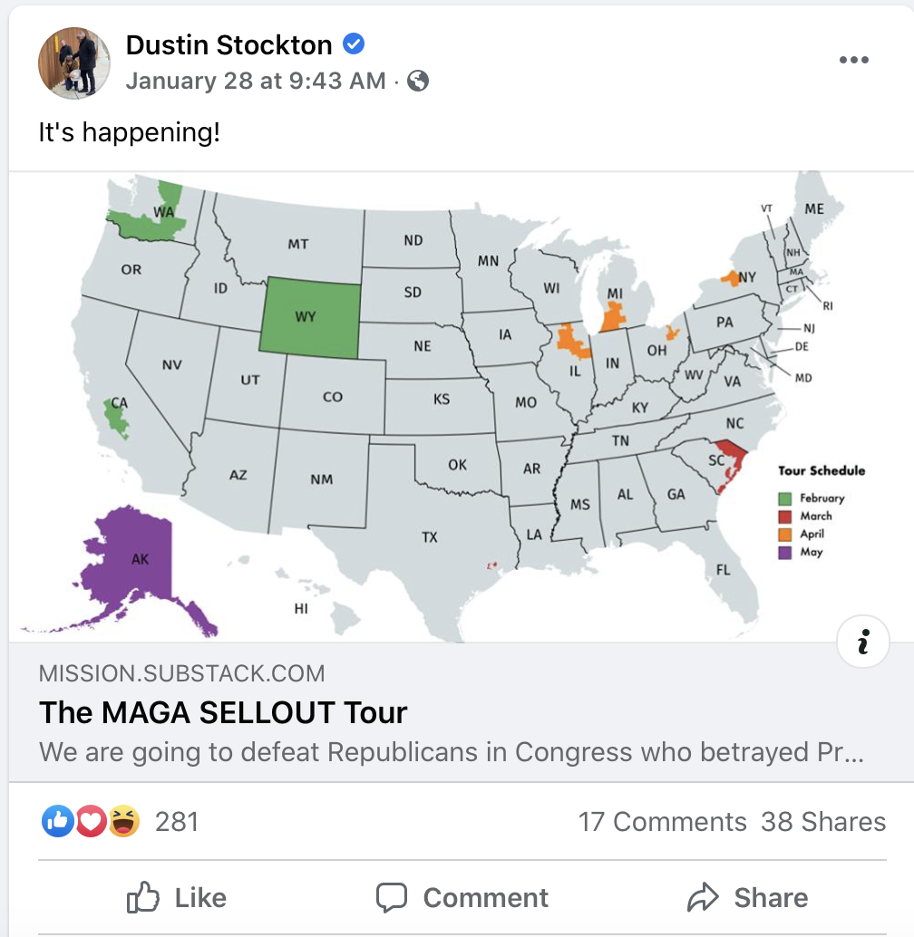Click the info circle on the map image

pyautogui.click(x=863, y=642)
